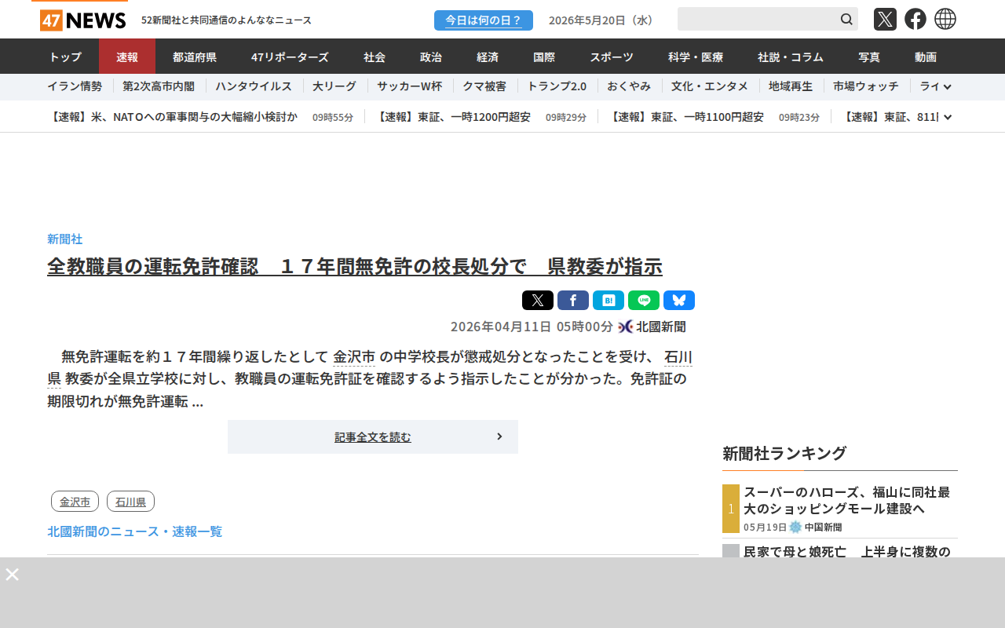Share article on Hatena Bookmark
The width and height of the screenshot is (1005, 628).
[x=608, y=300]
